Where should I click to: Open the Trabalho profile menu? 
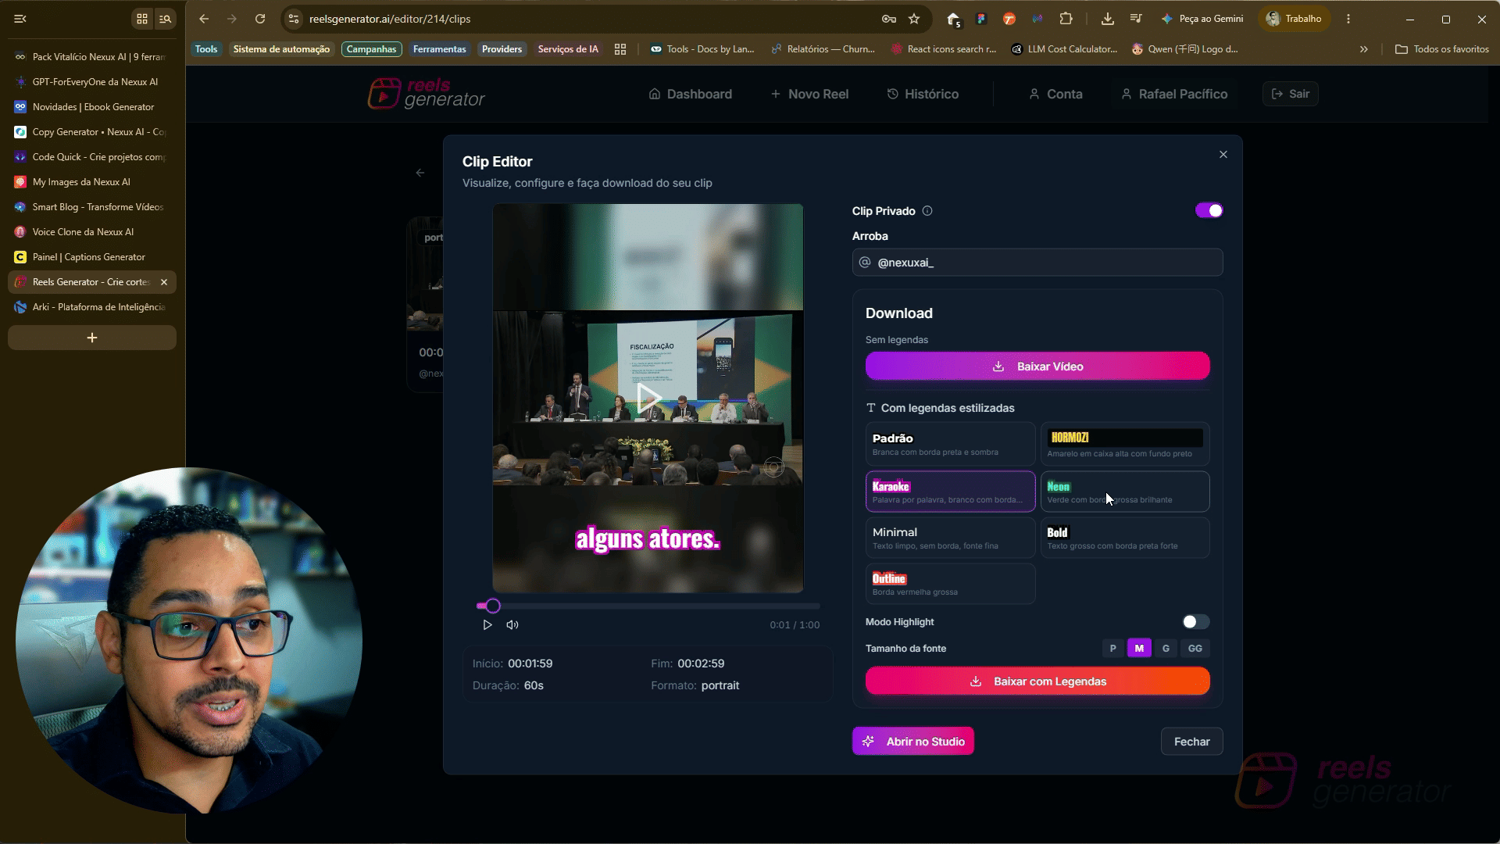pyautogui.click(x=1294, y=19)
